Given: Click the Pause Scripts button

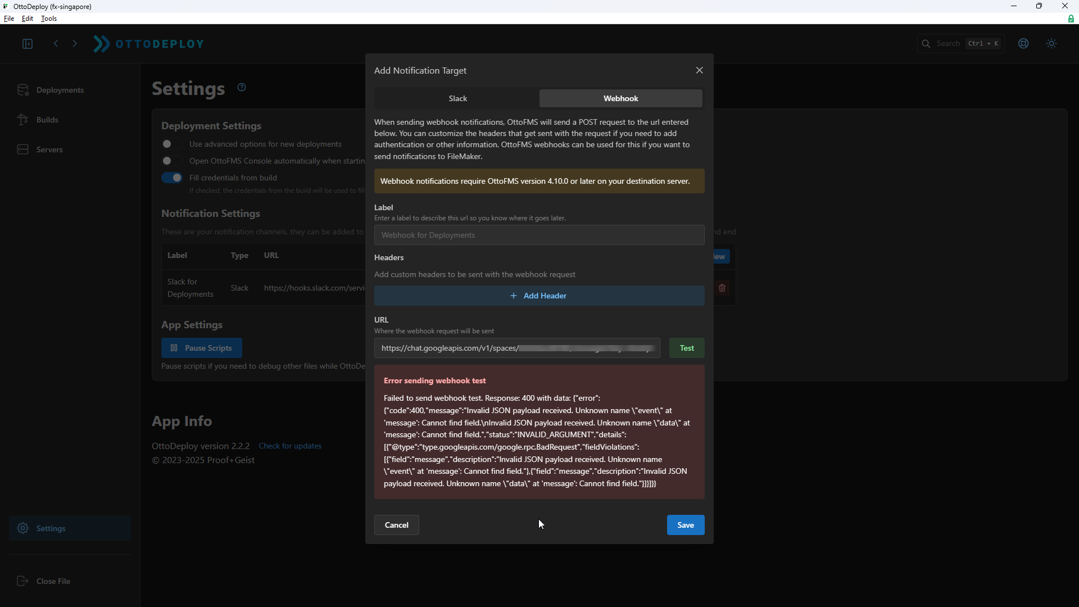Looking at the screenshot, I should tap(202, 348).
